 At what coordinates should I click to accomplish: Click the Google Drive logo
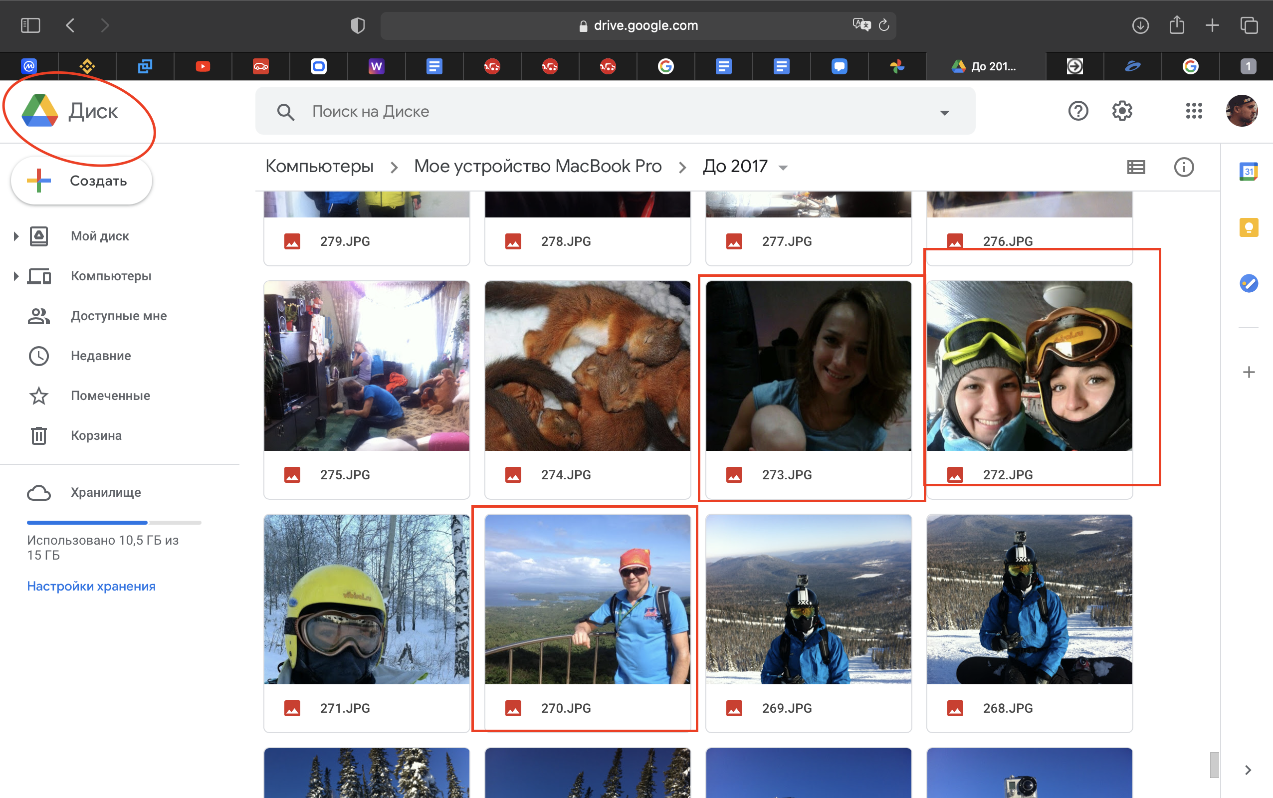pos(39,111)
